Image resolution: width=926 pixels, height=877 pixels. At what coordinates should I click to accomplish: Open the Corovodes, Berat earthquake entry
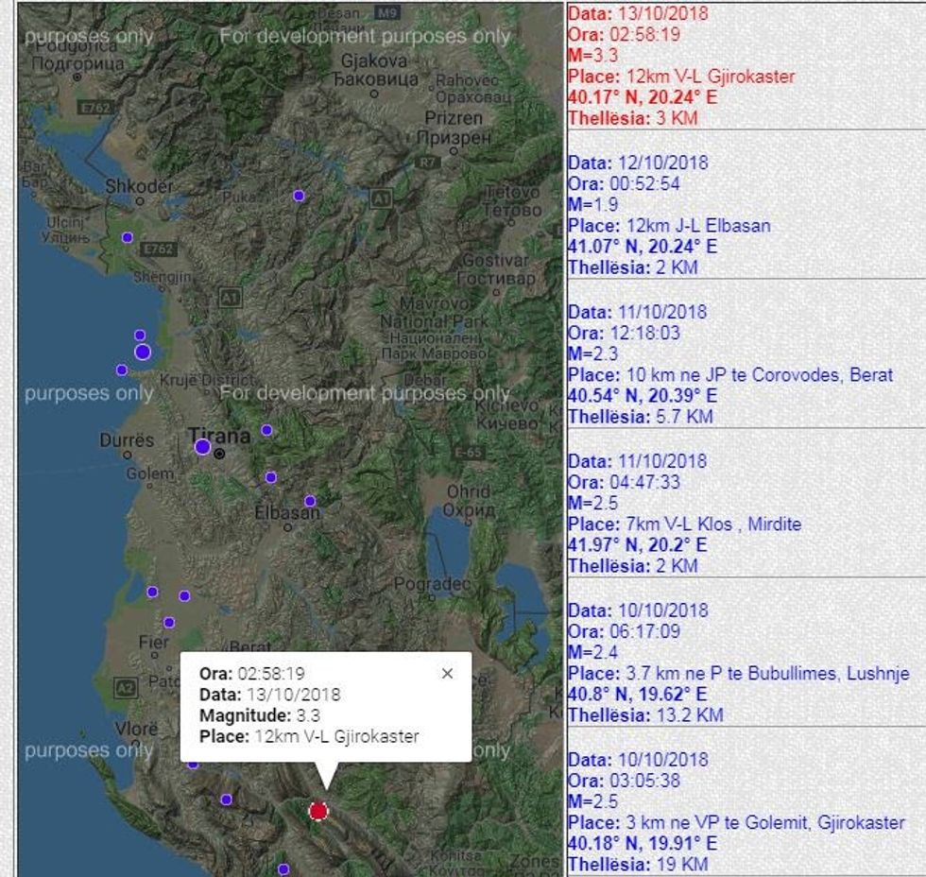pos(729,365)
